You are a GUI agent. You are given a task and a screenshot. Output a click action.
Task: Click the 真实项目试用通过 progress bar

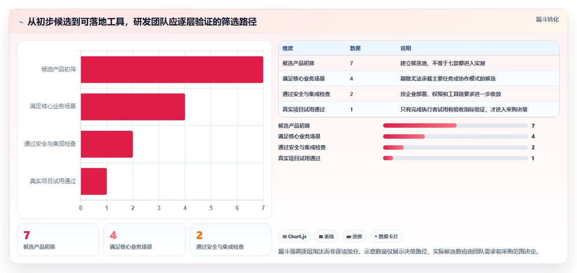pos(455,158)
